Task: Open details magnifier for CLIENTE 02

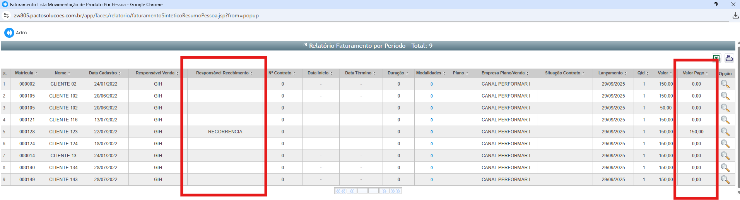Action: (725, 84)
